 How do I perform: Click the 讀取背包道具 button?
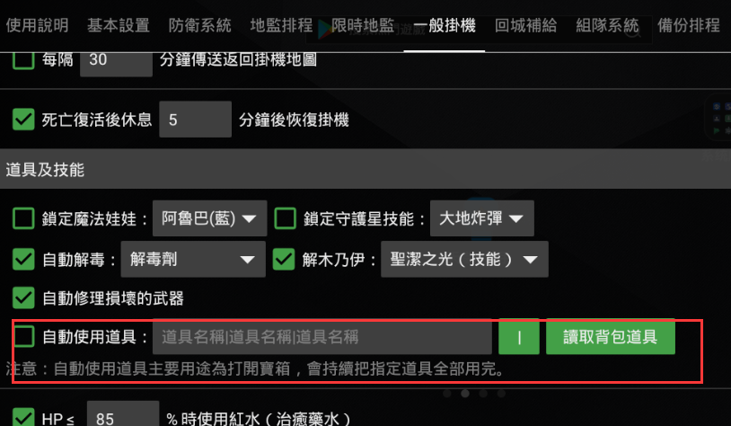[x=611, y=336]
